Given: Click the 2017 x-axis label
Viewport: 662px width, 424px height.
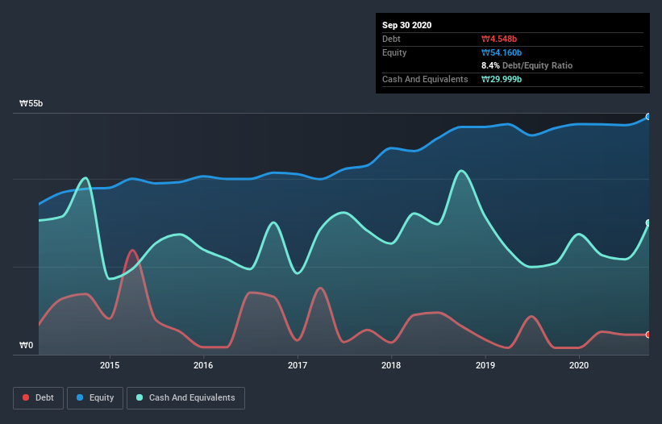Looking at the screenshot, I should (x=298, y=365).
